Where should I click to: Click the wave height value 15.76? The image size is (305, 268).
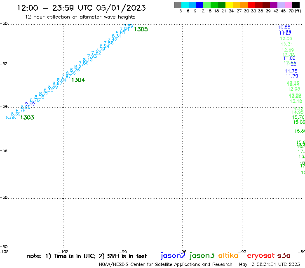click(x=298, y=117)
